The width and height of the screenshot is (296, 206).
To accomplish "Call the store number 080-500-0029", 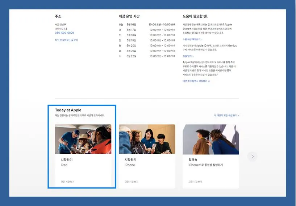I will (64, 33).
